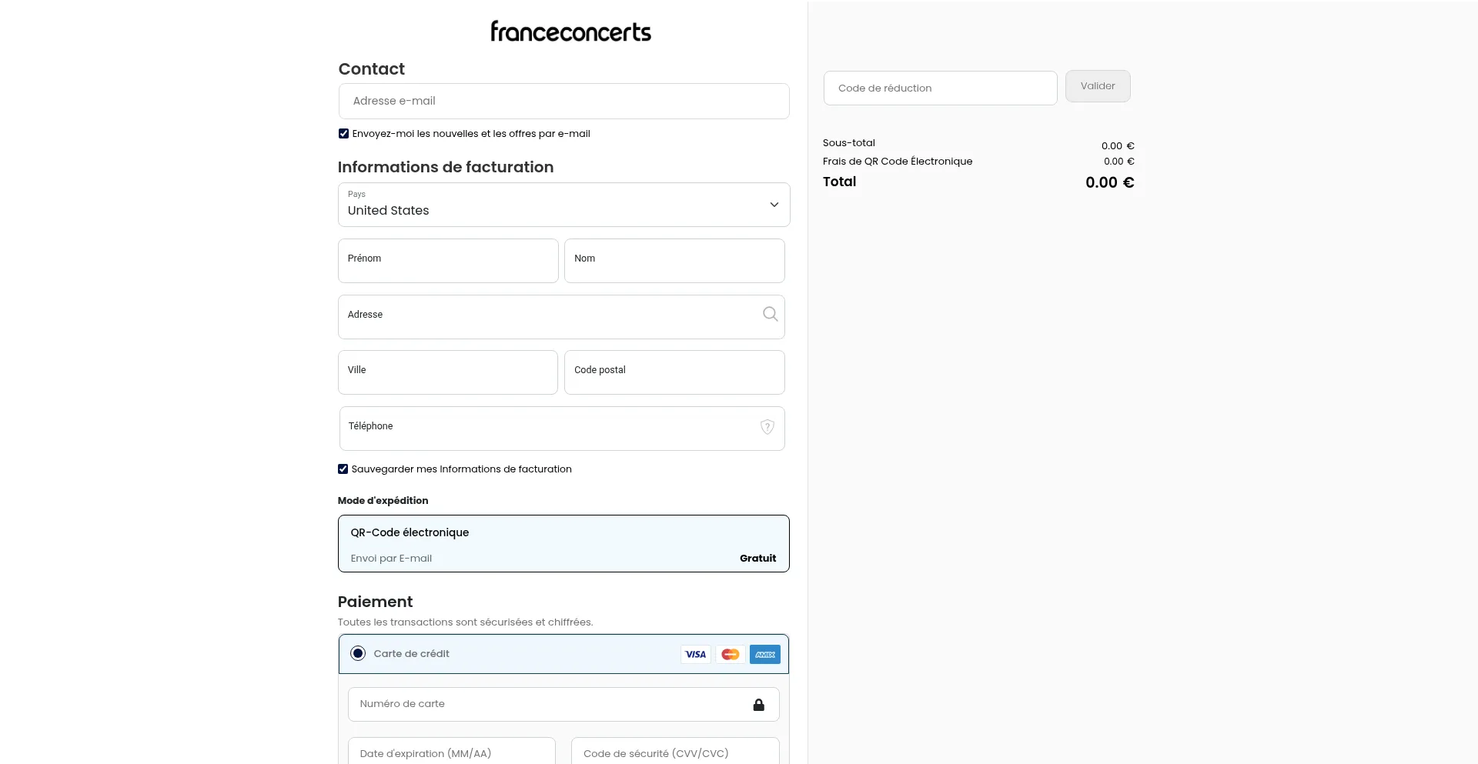Click the chevron arrow on country selector

point(774,205)
